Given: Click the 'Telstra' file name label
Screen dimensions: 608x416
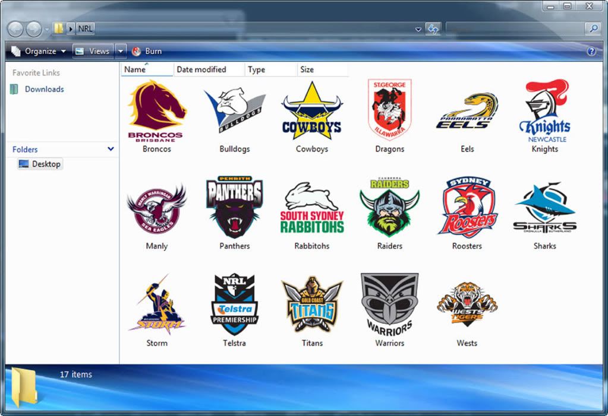Looking at the screenshot, I should [234, 343].
